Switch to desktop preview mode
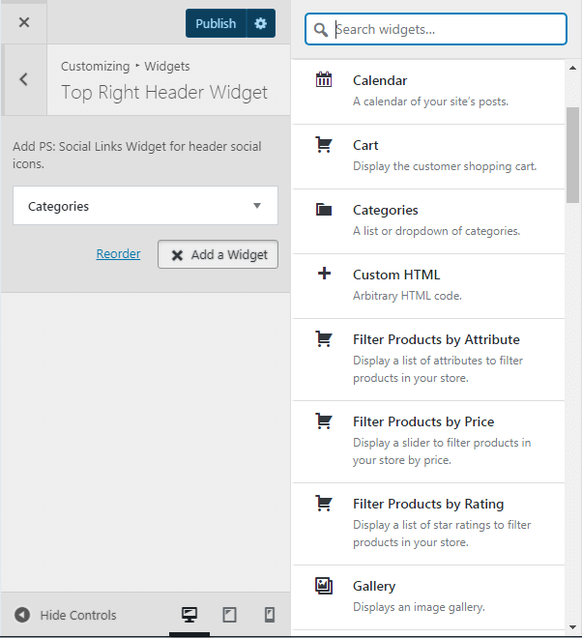 point(189,615)
